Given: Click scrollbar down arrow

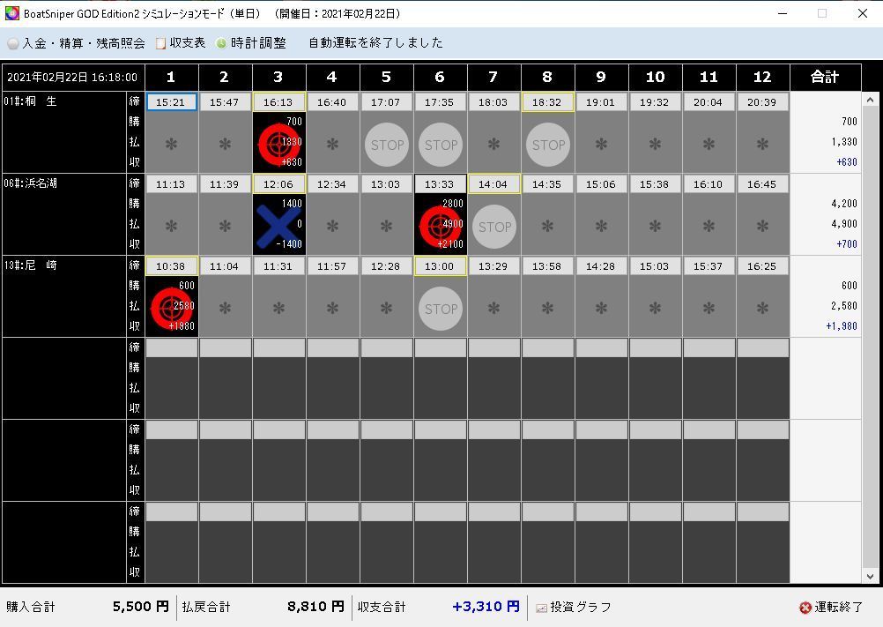Looking at the screenshot, I should 870,577.
